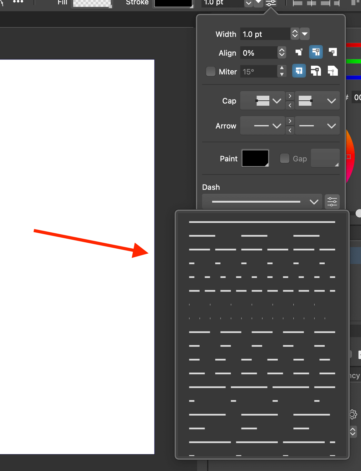361x471 pixels.
Task: Enable the Gap checkbox
Action: point(285,159)
